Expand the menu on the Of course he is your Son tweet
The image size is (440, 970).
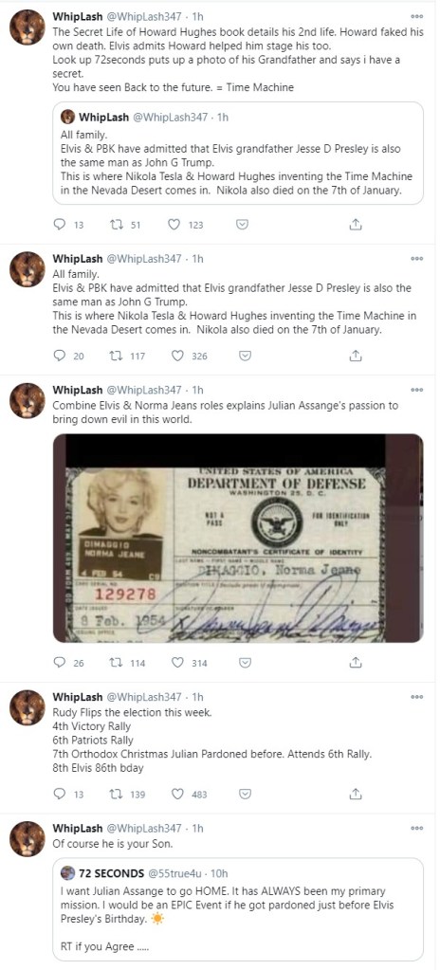(417, 828)
